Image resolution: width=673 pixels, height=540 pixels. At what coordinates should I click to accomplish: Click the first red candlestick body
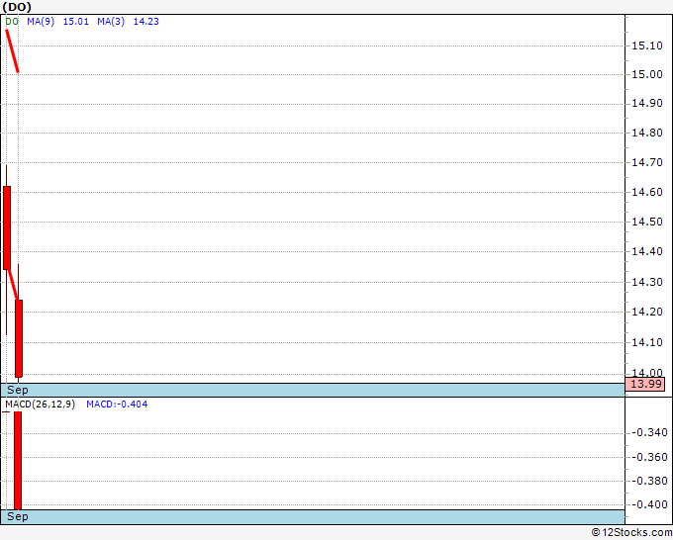pyautogui.click(x=7, y=227)
